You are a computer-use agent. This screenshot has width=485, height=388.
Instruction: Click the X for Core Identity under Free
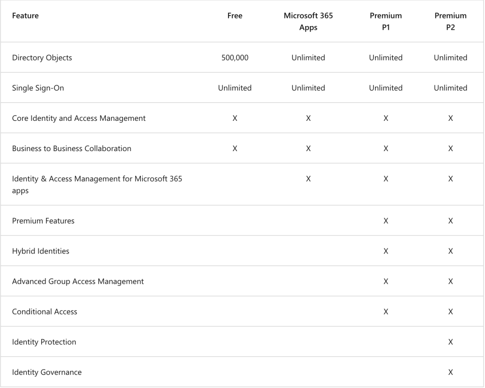pyautogui.click(x=235, y=118)
